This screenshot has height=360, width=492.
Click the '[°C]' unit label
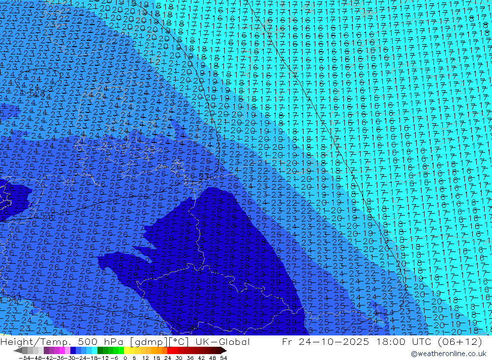[179, 341]
